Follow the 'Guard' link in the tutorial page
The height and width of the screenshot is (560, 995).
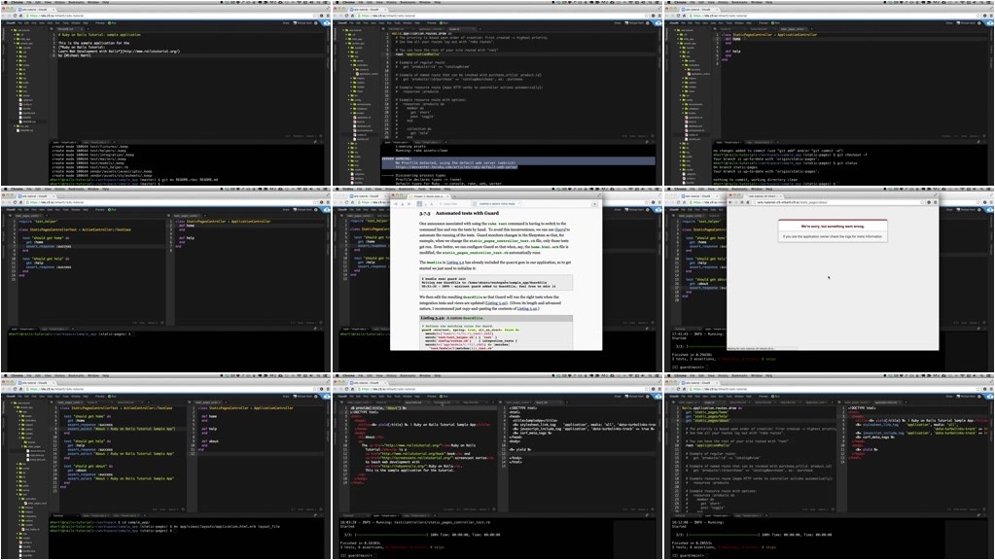(x=560, y=229)
